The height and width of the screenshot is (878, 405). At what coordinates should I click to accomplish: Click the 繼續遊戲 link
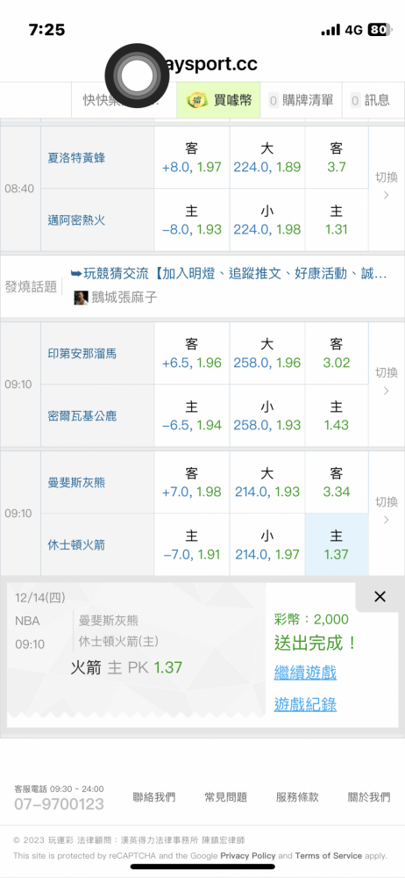pos(305,673)
